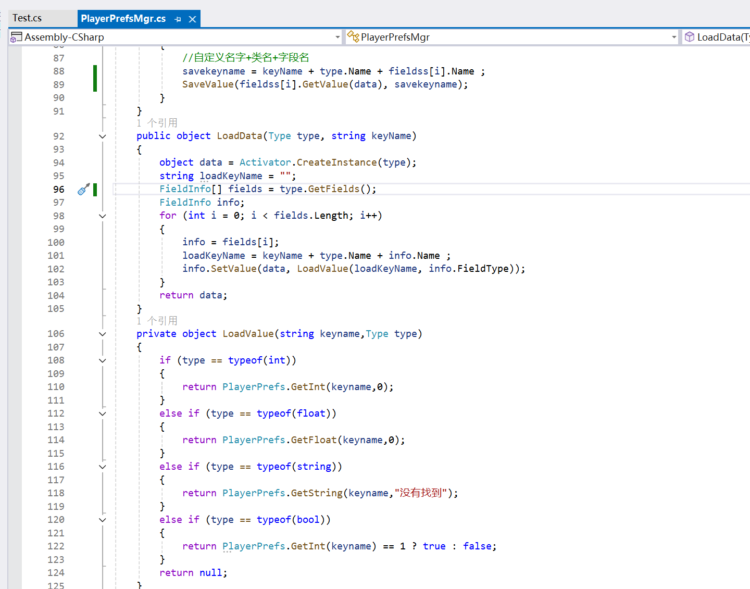The height and width of the screenshot is (589, 750).
Task: Switch to the Test.cs tab
Action: coord(27,18)
